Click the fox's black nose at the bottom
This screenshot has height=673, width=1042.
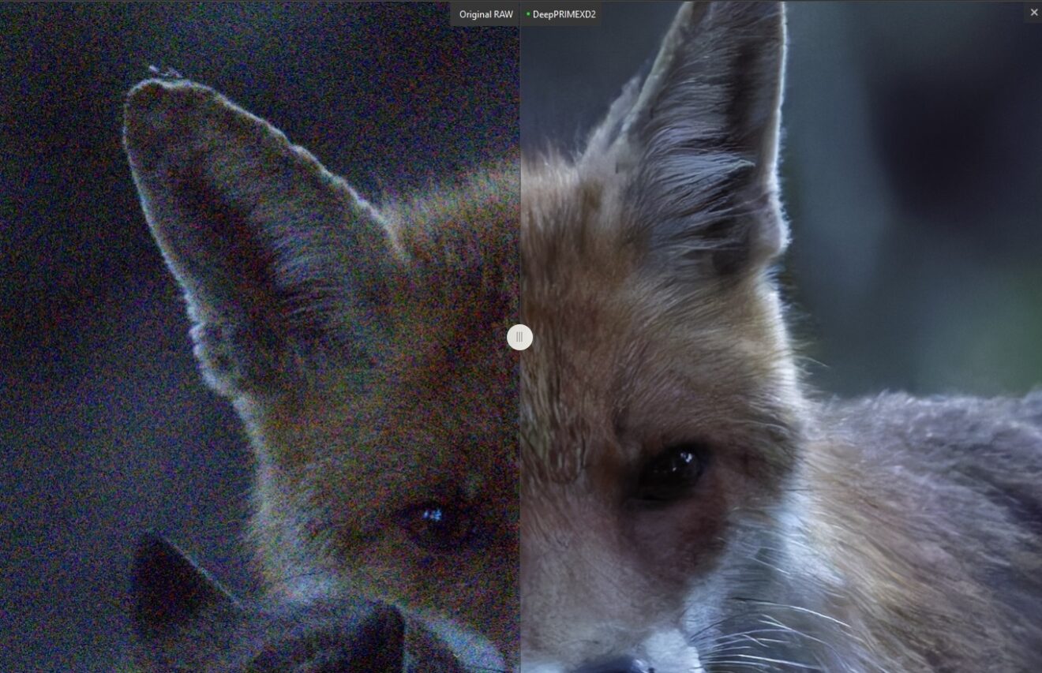(x=616, y=665)
